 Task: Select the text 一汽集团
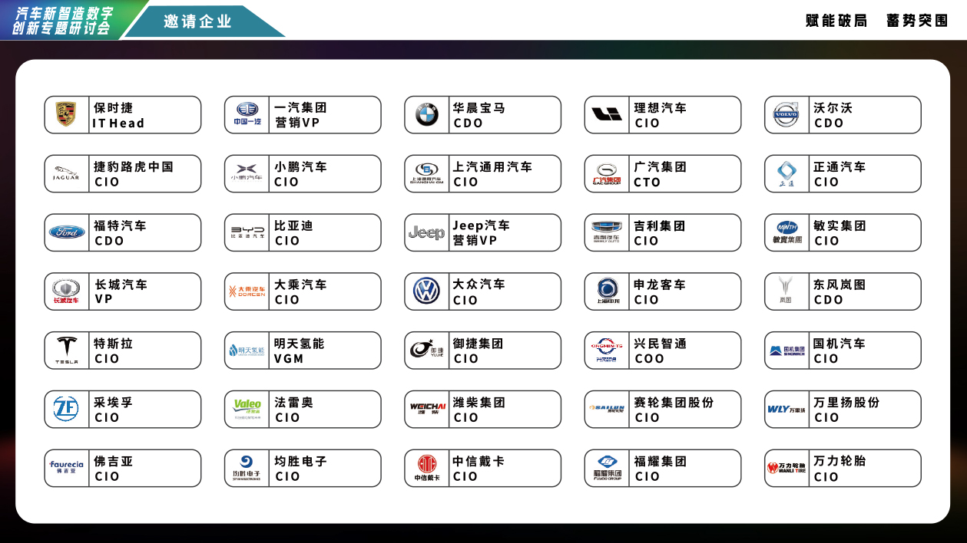pyautogui.click(x=300, y=107)
